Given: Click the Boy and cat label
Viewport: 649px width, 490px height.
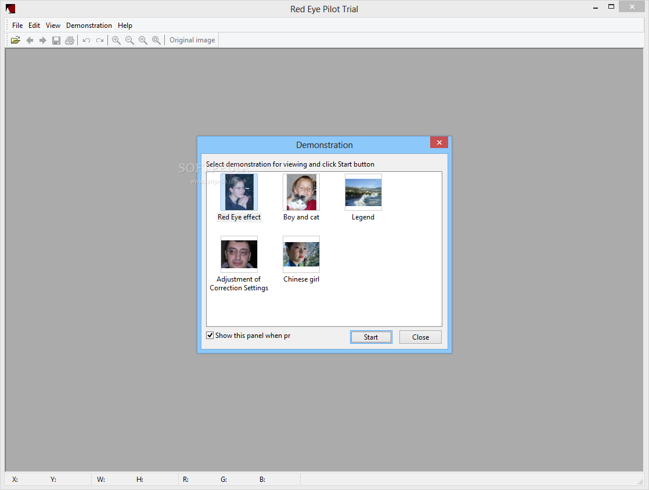Looking at the screenshot, I should click(301, 217).
